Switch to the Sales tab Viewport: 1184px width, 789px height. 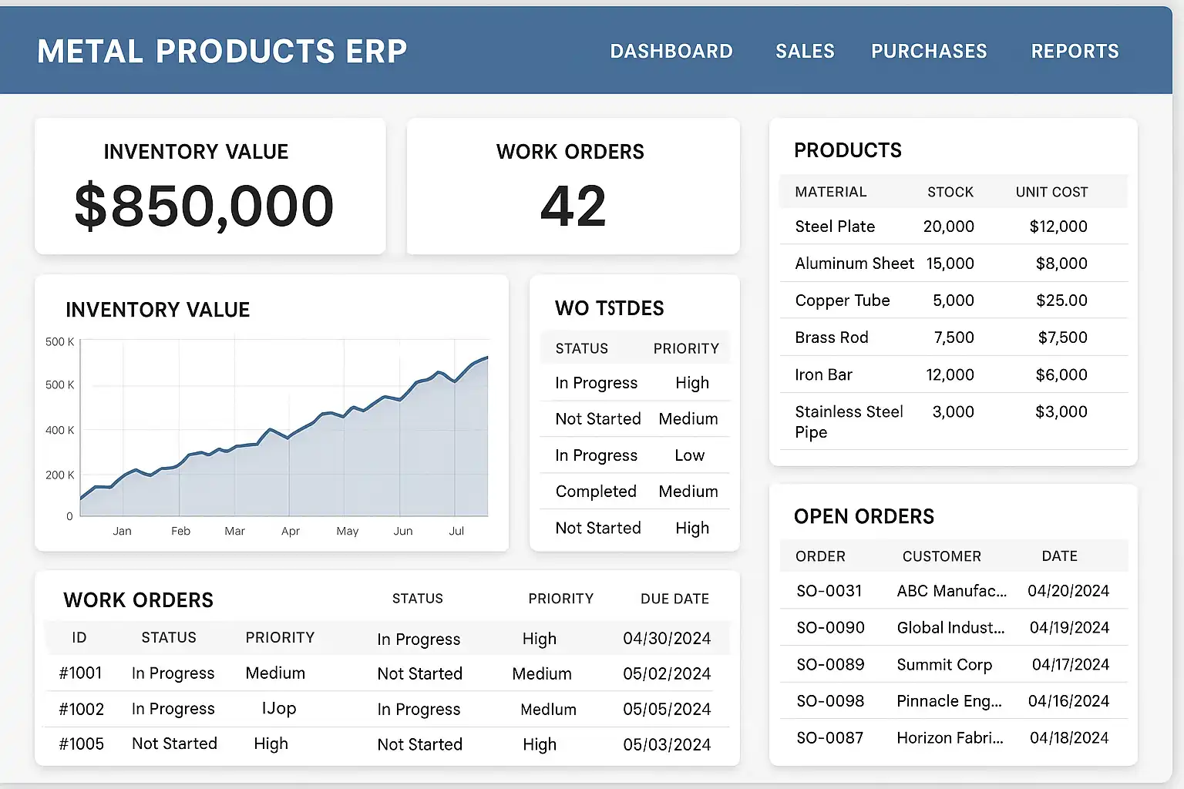(x=805, y=52)
